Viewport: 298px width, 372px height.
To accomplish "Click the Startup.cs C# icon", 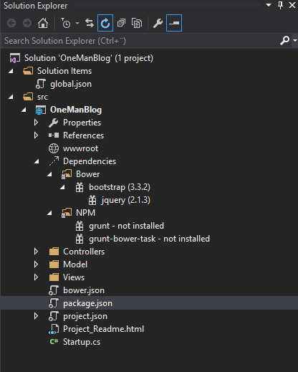I will click(x=54, y=342).
